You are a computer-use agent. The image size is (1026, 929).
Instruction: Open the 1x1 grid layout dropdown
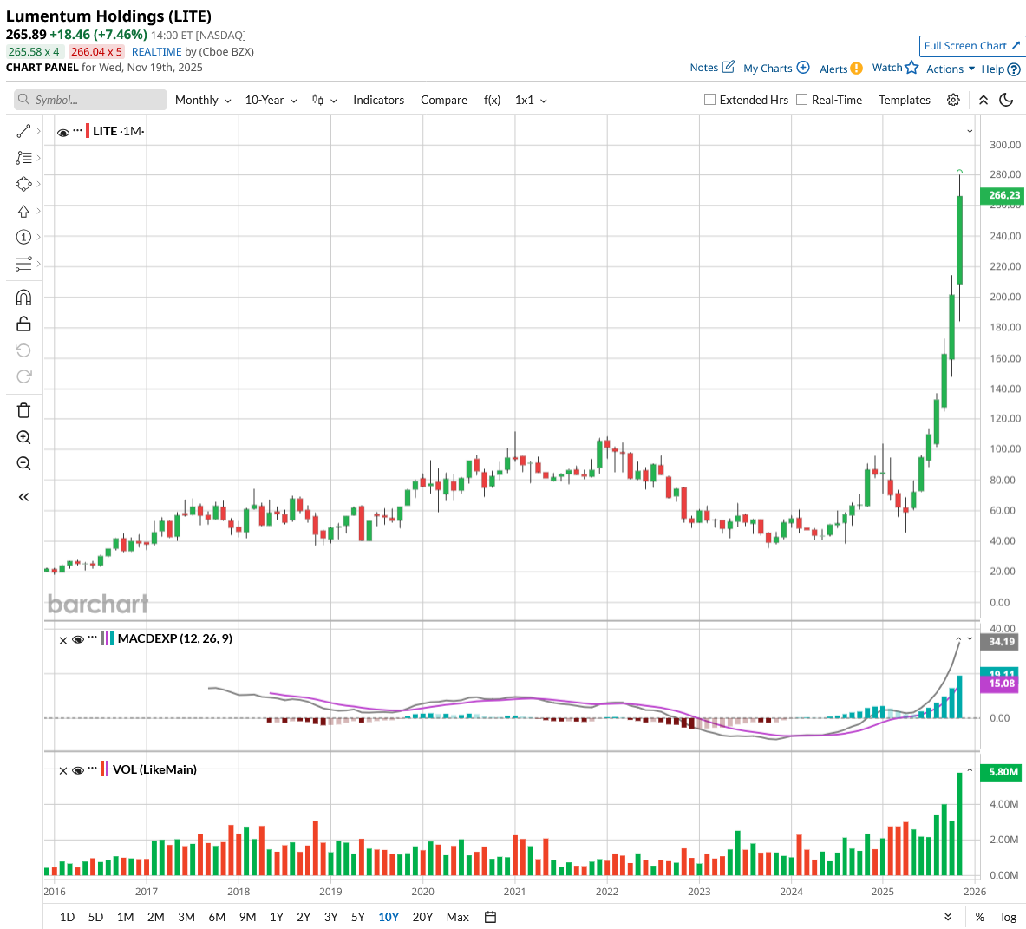pyautogui.click(x=531, y=100)
